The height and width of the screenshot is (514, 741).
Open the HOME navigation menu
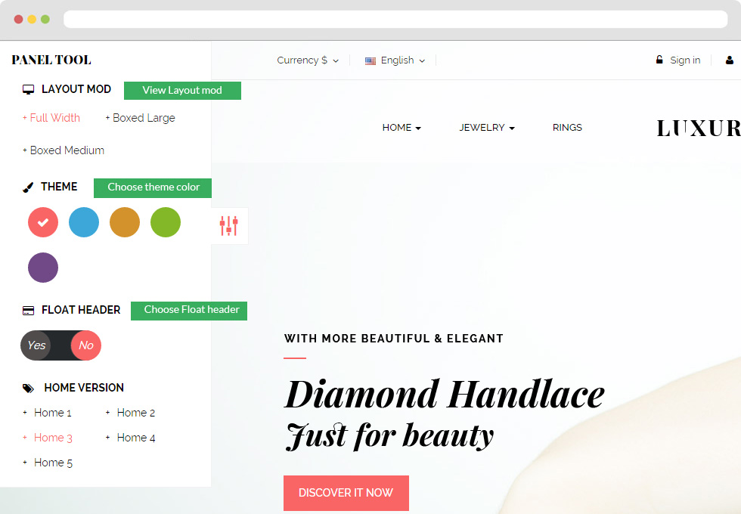coord(402,128)
